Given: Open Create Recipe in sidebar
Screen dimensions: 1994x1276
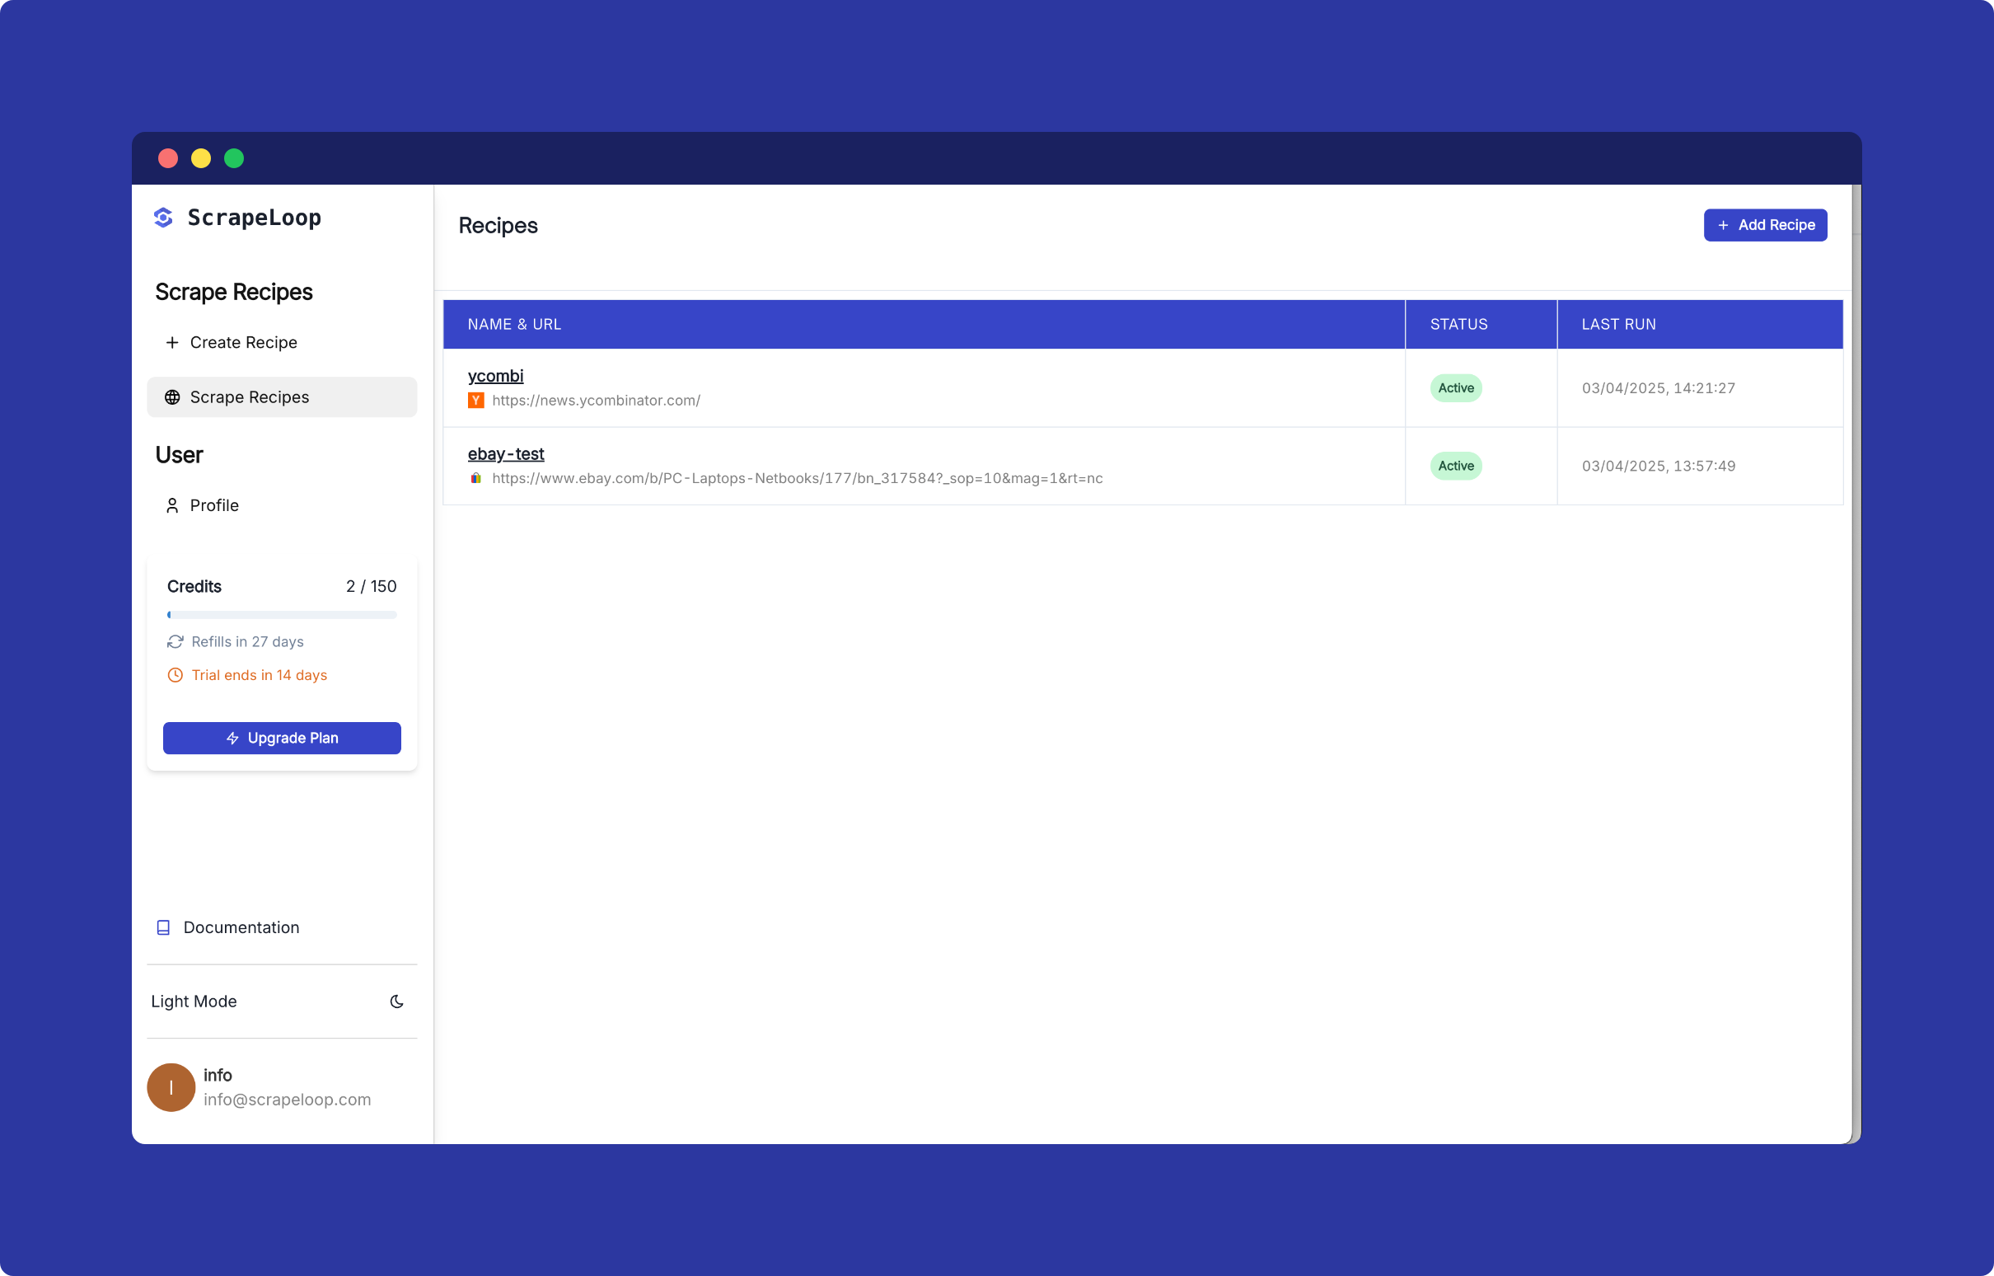Looking at the screenshot, I should [x=282, y=342].
